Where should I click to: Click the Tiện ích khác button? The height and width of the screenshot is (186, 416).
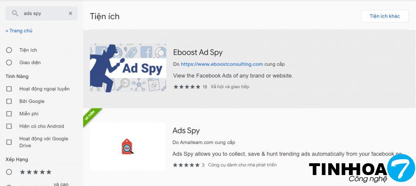[x=384, y=16]
